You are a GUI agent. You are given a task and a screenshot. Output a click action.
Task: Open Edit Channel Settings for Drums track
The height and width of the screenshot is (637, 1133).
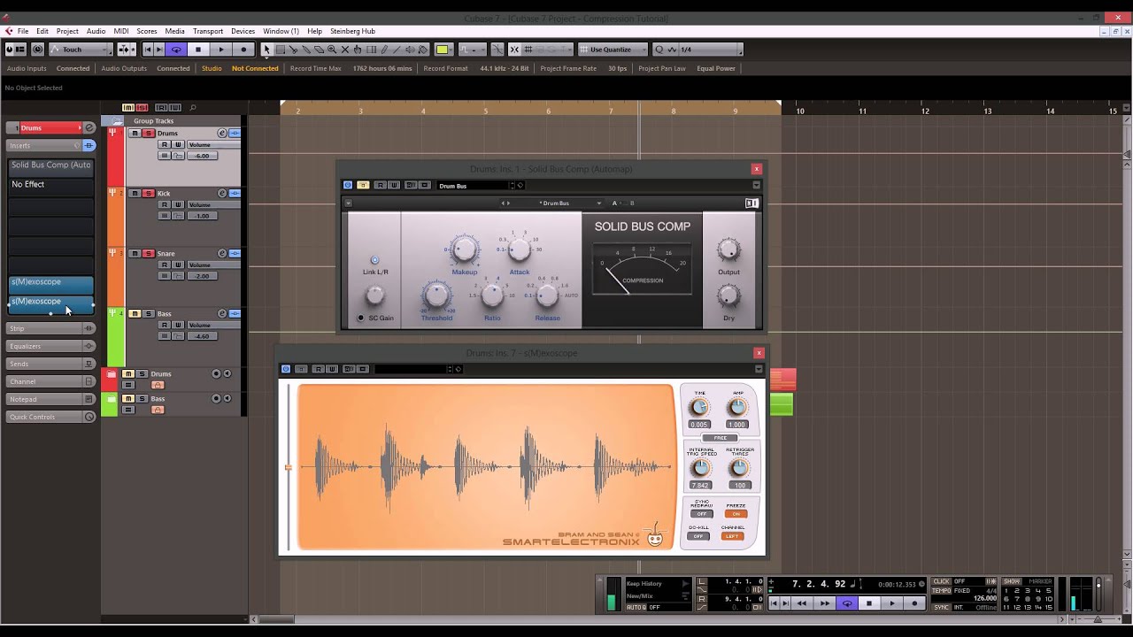coord(222,134)
